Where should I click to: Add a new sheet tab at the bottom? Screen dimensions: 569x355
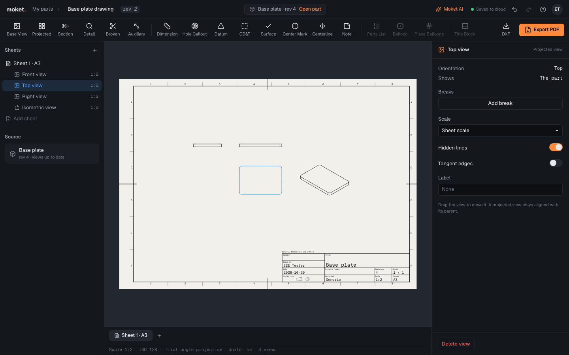point(159,336)
